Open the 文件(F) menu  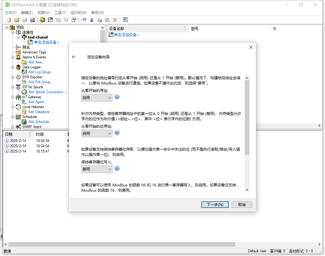coord(11,13)
